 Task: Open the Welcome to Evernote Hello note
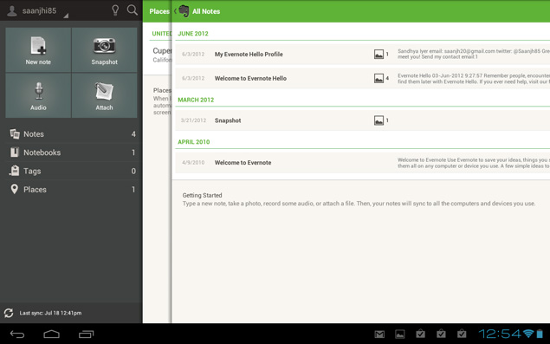click(362, 78)
